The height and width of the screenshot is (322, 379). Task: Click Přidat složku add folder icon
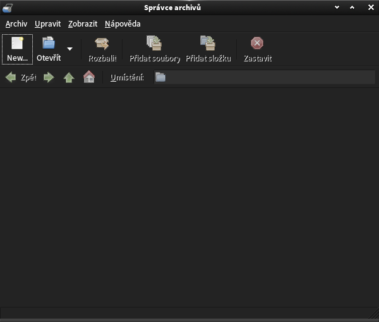coord(208,43)
